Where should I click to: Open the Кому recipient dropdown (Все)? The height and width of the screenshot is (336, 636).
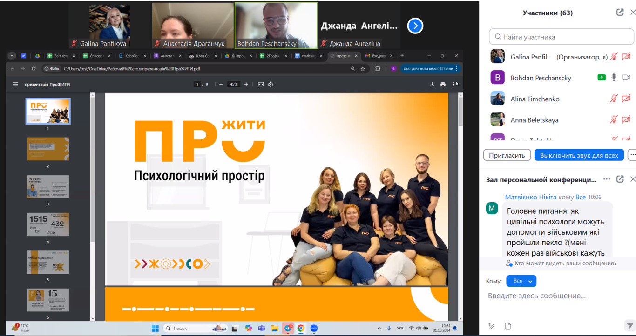tap(521, 281)
